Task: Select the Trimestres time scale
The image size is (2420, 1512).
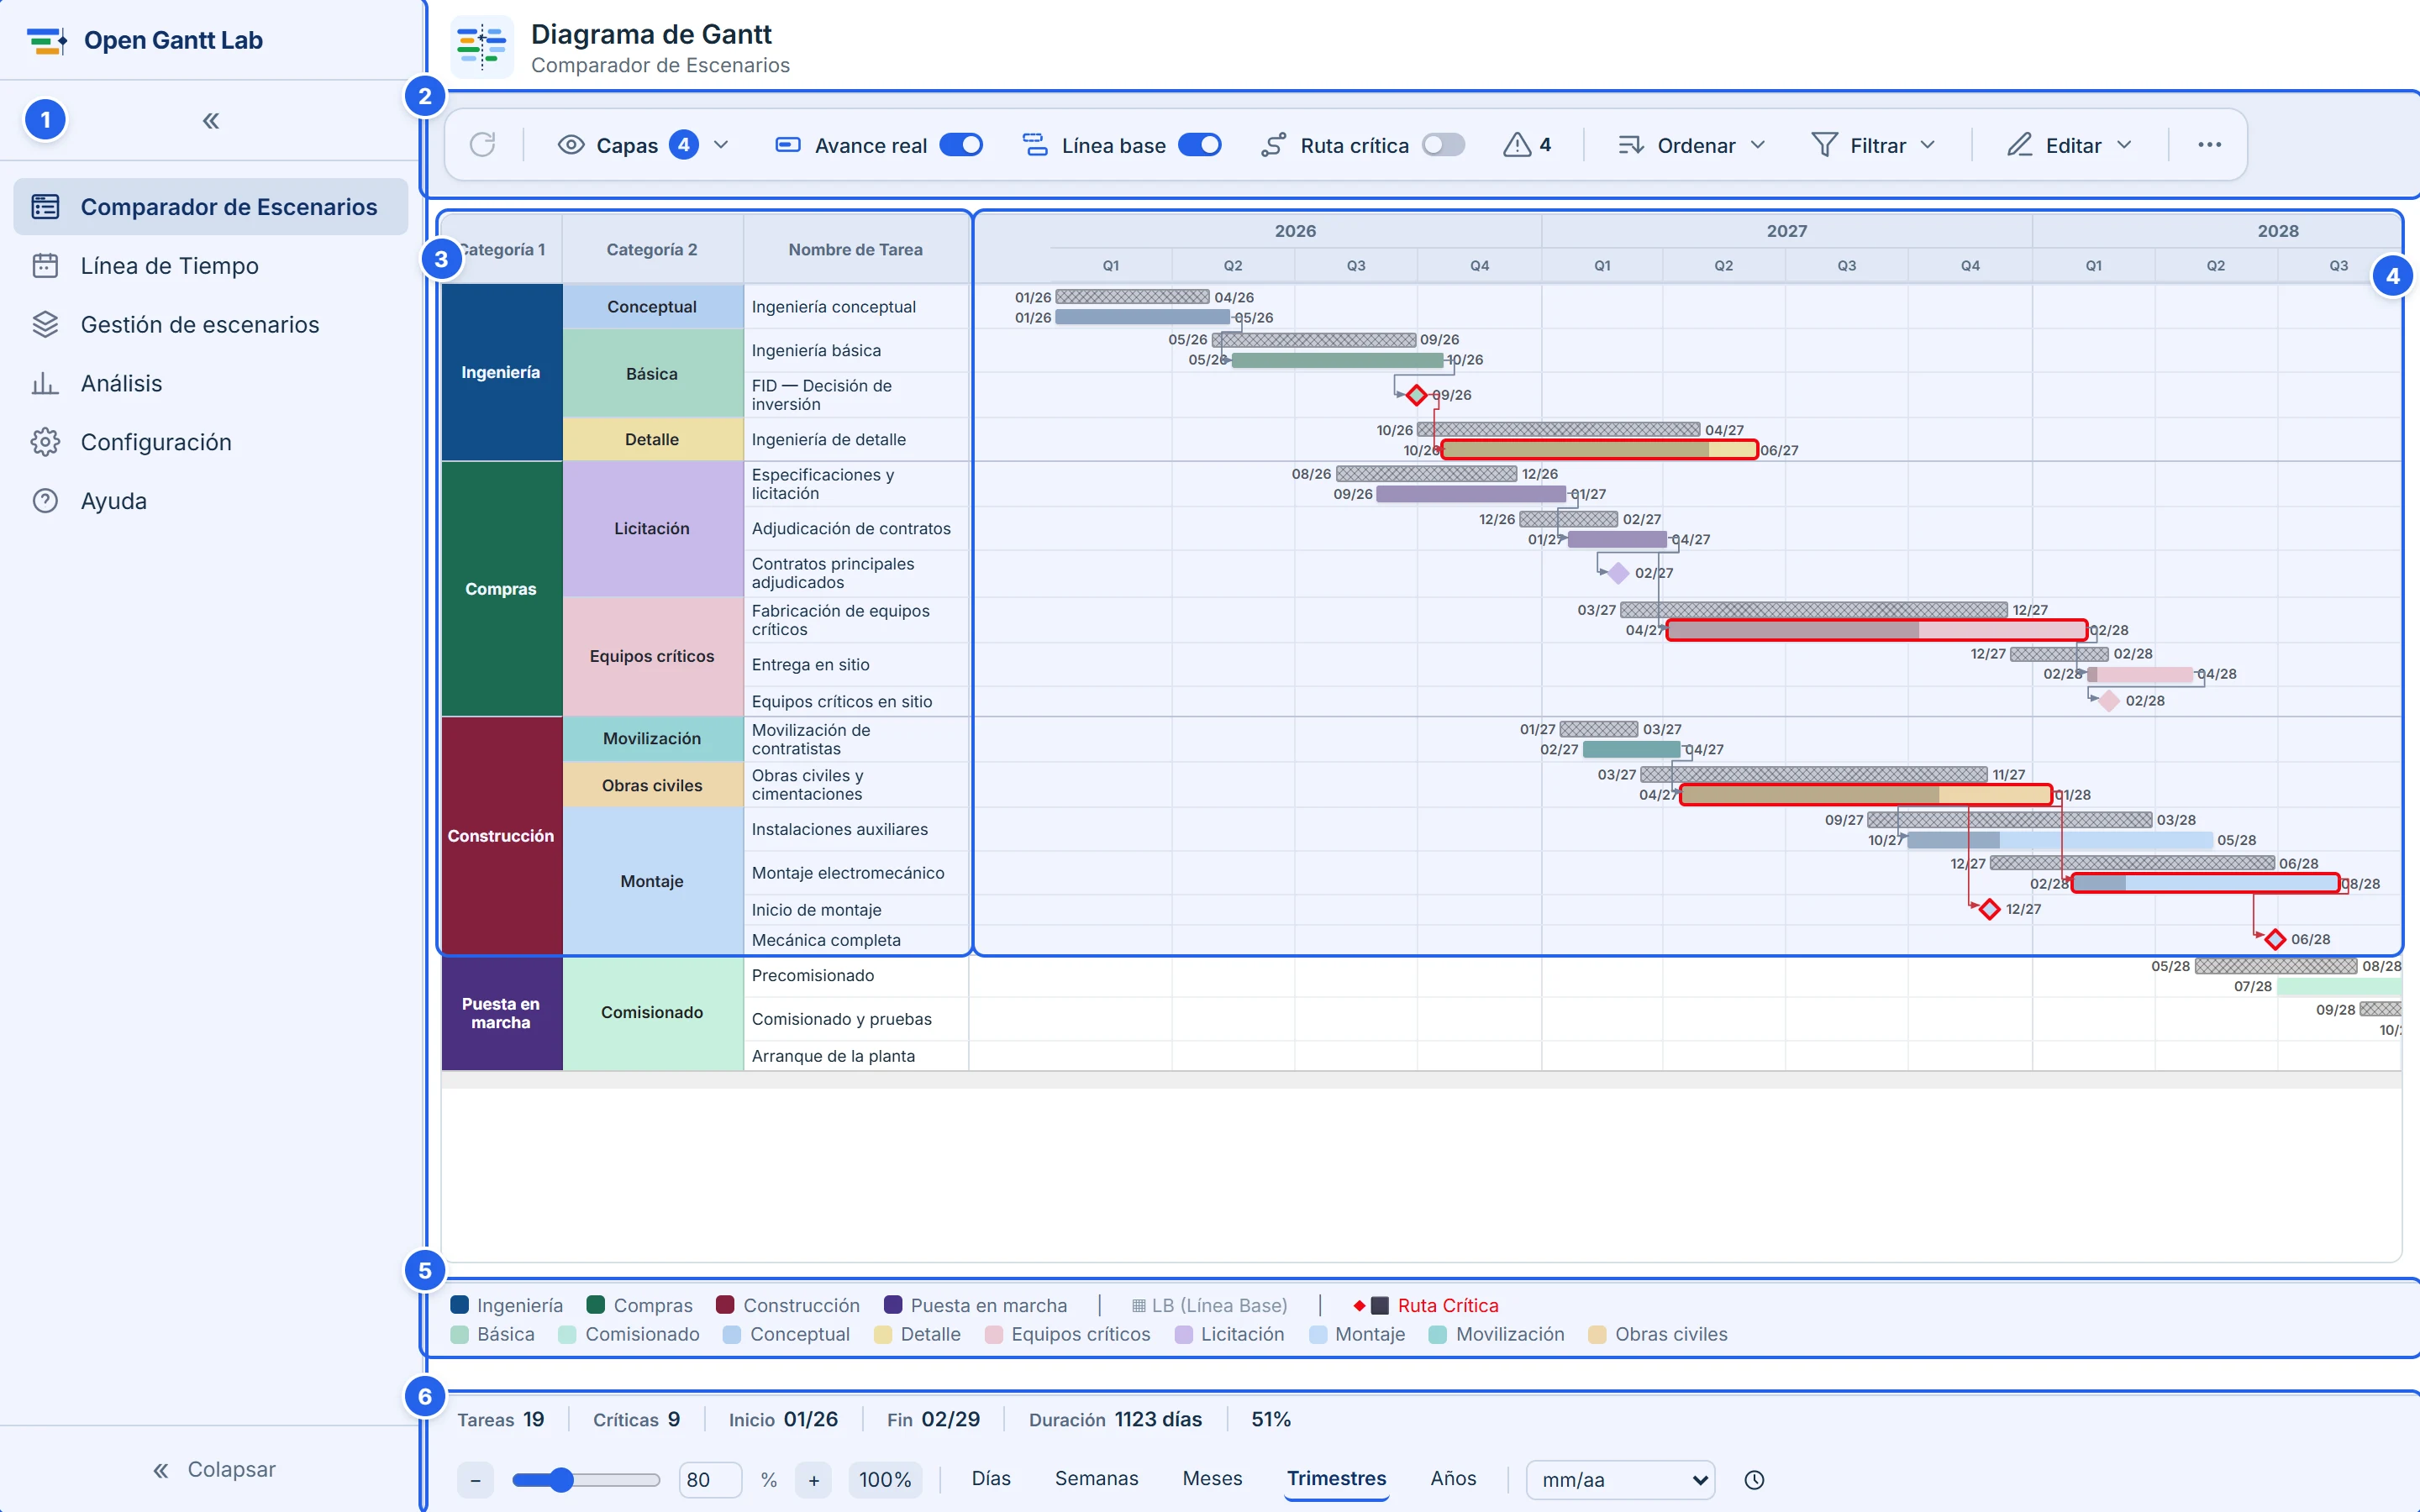Action: 1336,1478
